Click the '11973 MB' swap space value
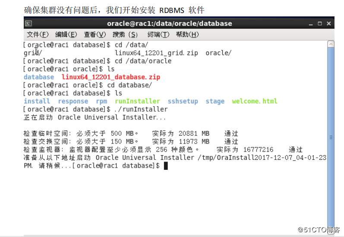Viewport: 344px width, 237px height. 194,141
